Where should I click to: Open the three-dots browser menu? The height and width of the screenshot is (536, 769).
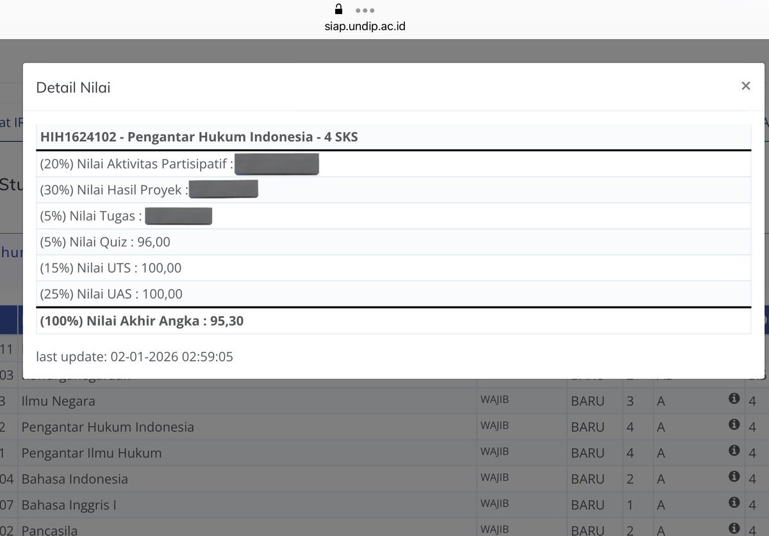pos(365,10)
